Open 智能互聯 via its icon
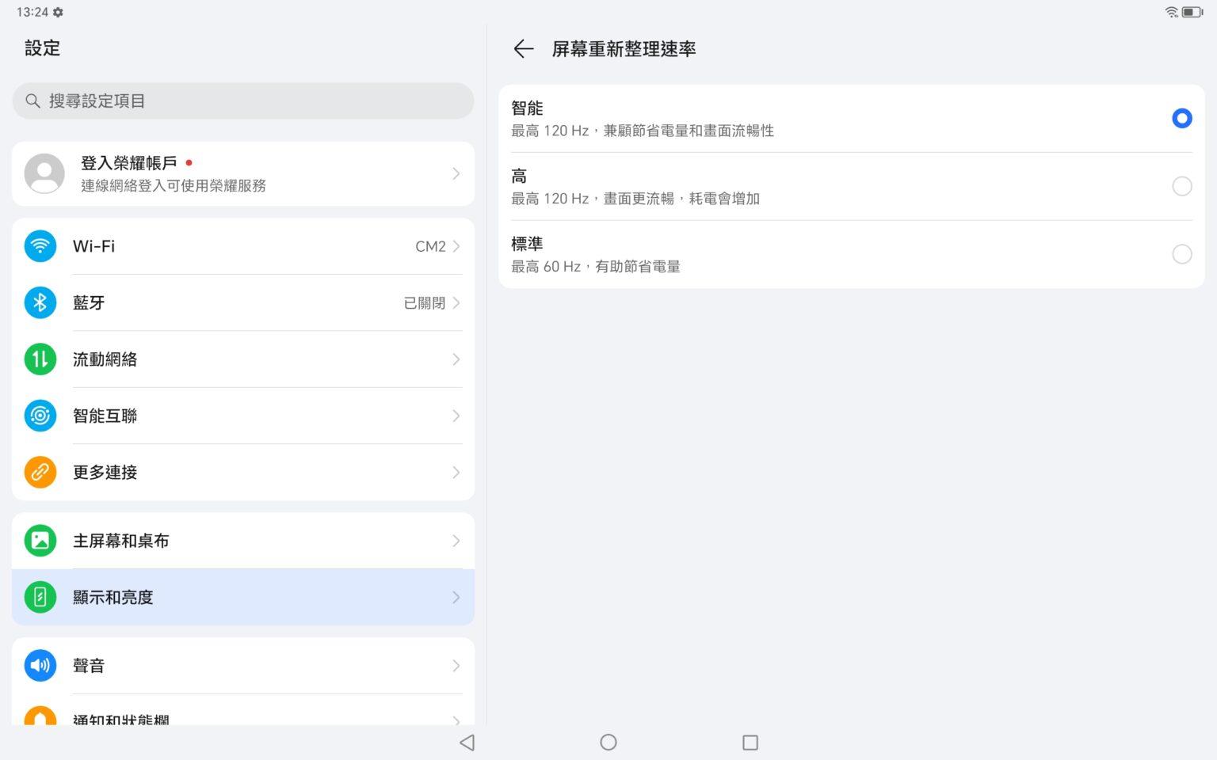Viewport: 1217px width, 760px height. (40, 416)
